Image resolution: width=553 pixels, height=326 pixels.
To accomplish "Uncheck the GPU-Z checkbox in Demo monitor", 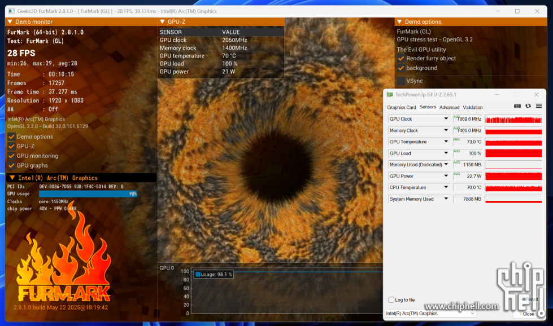I will pyautogui.click(x=12, y=146).
